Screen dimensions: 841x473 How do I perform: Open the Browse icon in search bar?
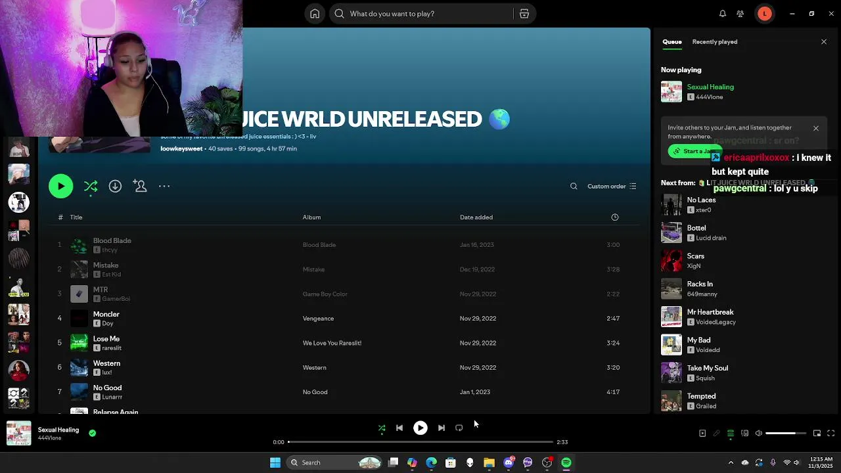[524, 14]
